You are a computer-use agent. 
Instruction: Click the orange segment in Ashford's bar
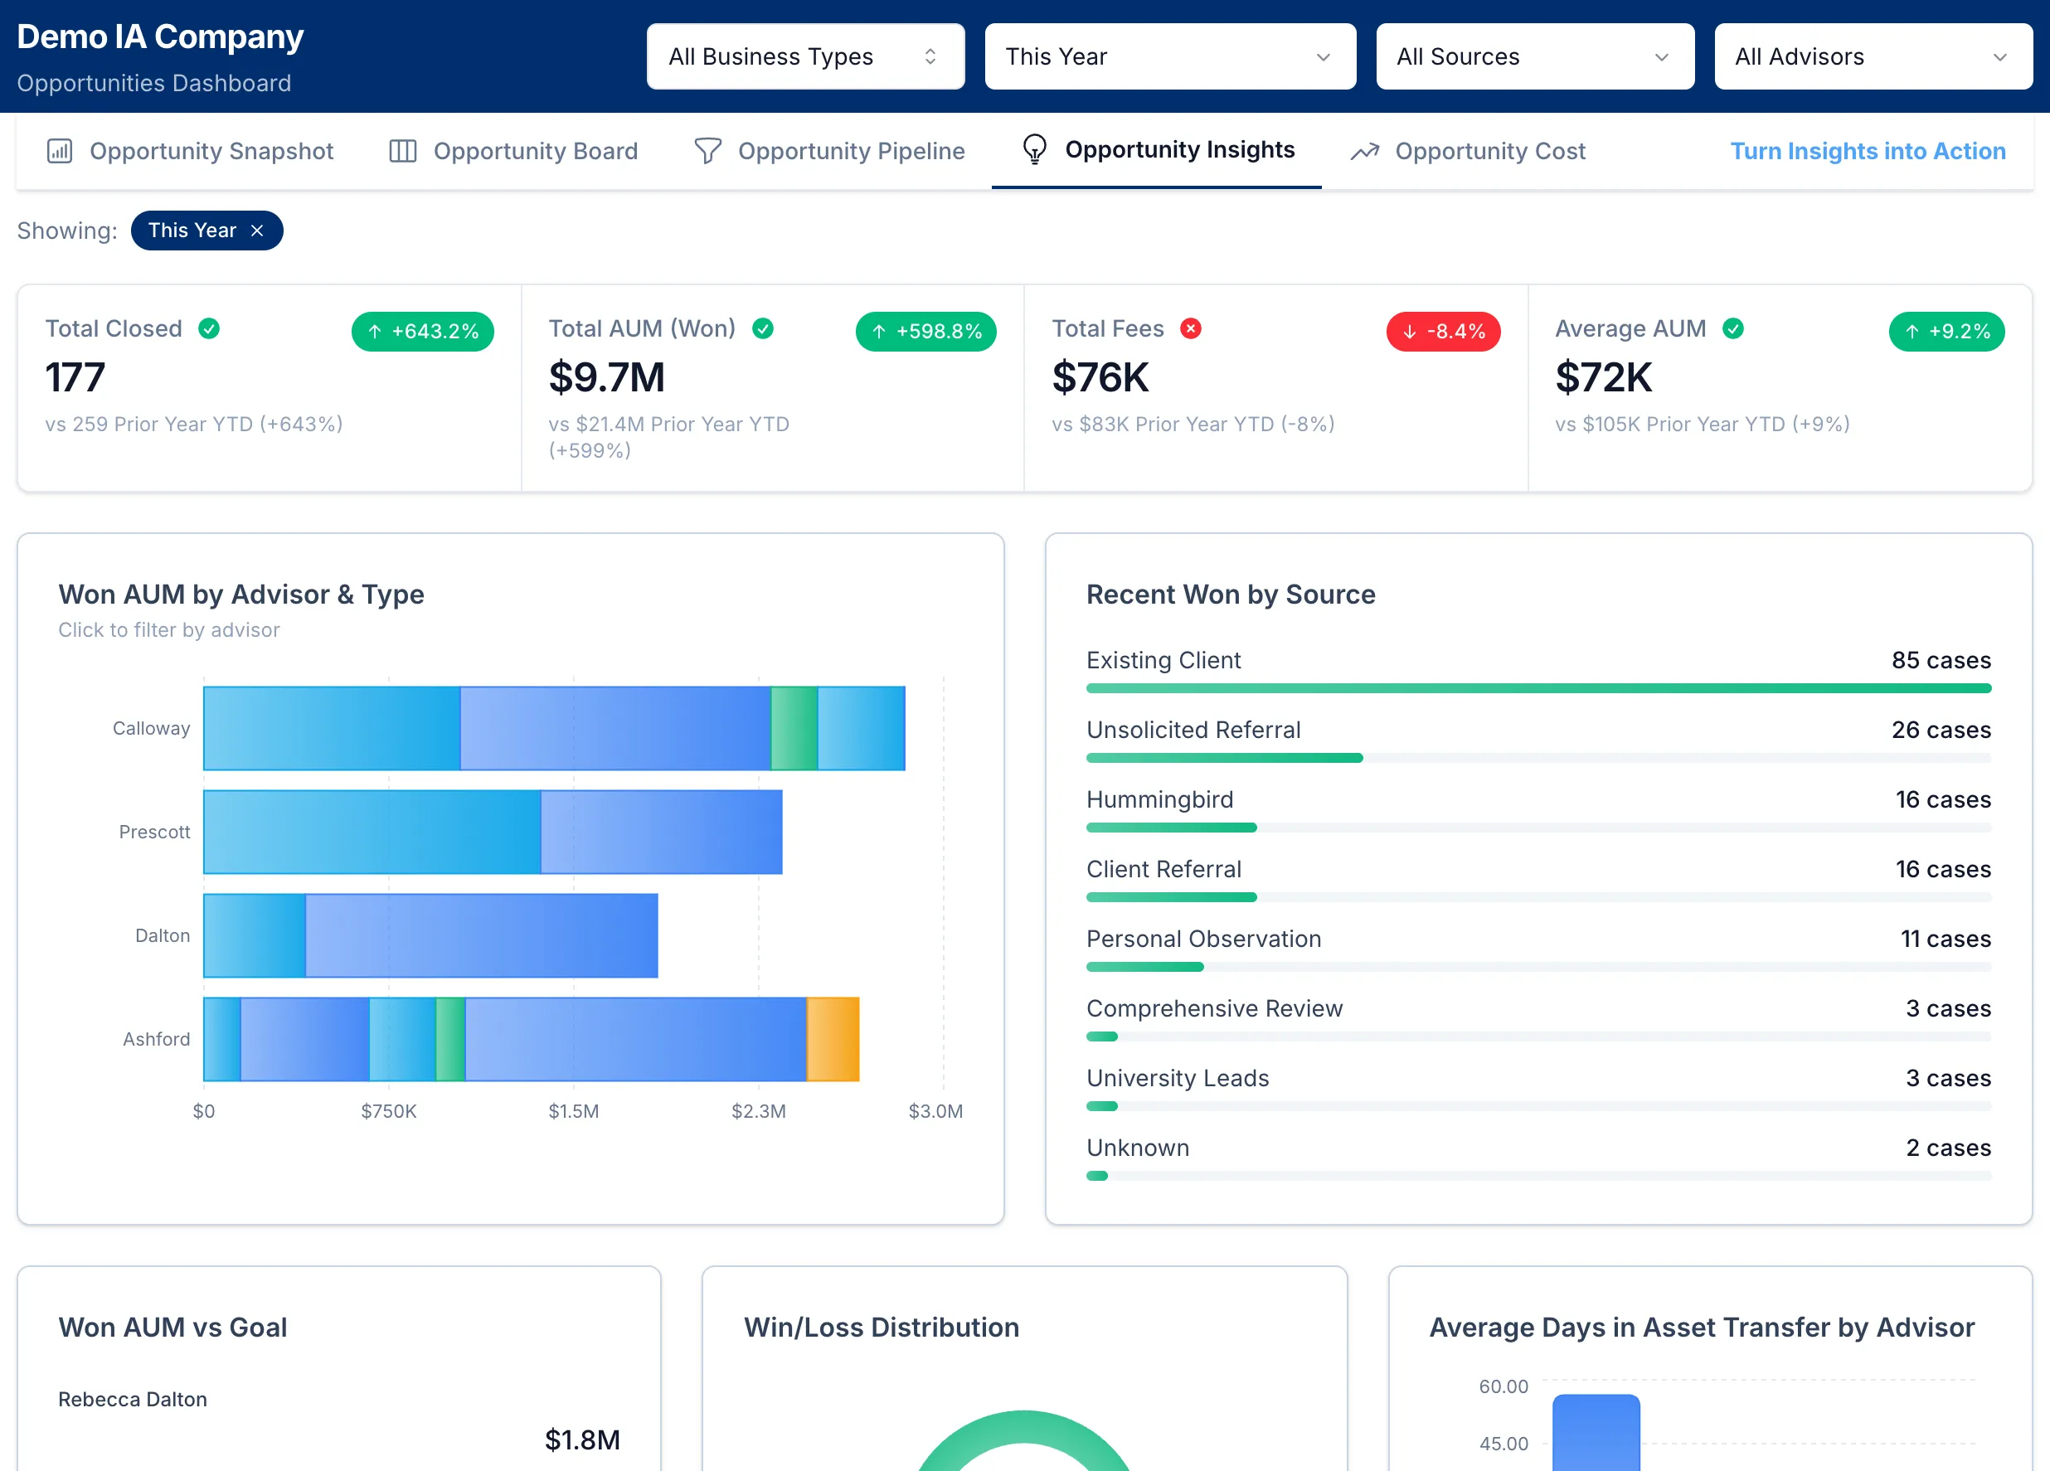833,1039
